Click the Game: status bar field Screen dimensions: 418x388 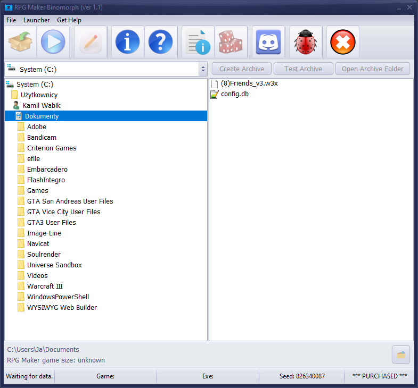pos(105,376)
